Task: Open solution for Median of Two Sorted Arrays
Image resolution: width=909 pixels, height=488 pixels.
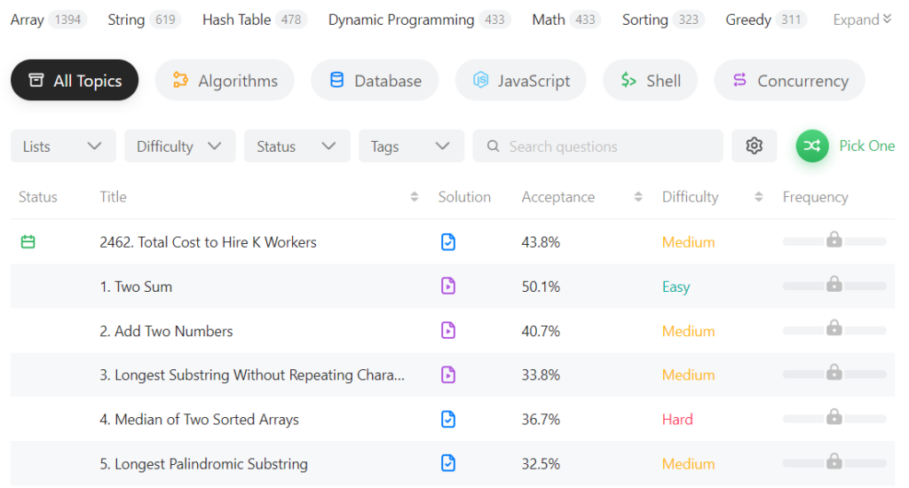Action: pos(448,419)
